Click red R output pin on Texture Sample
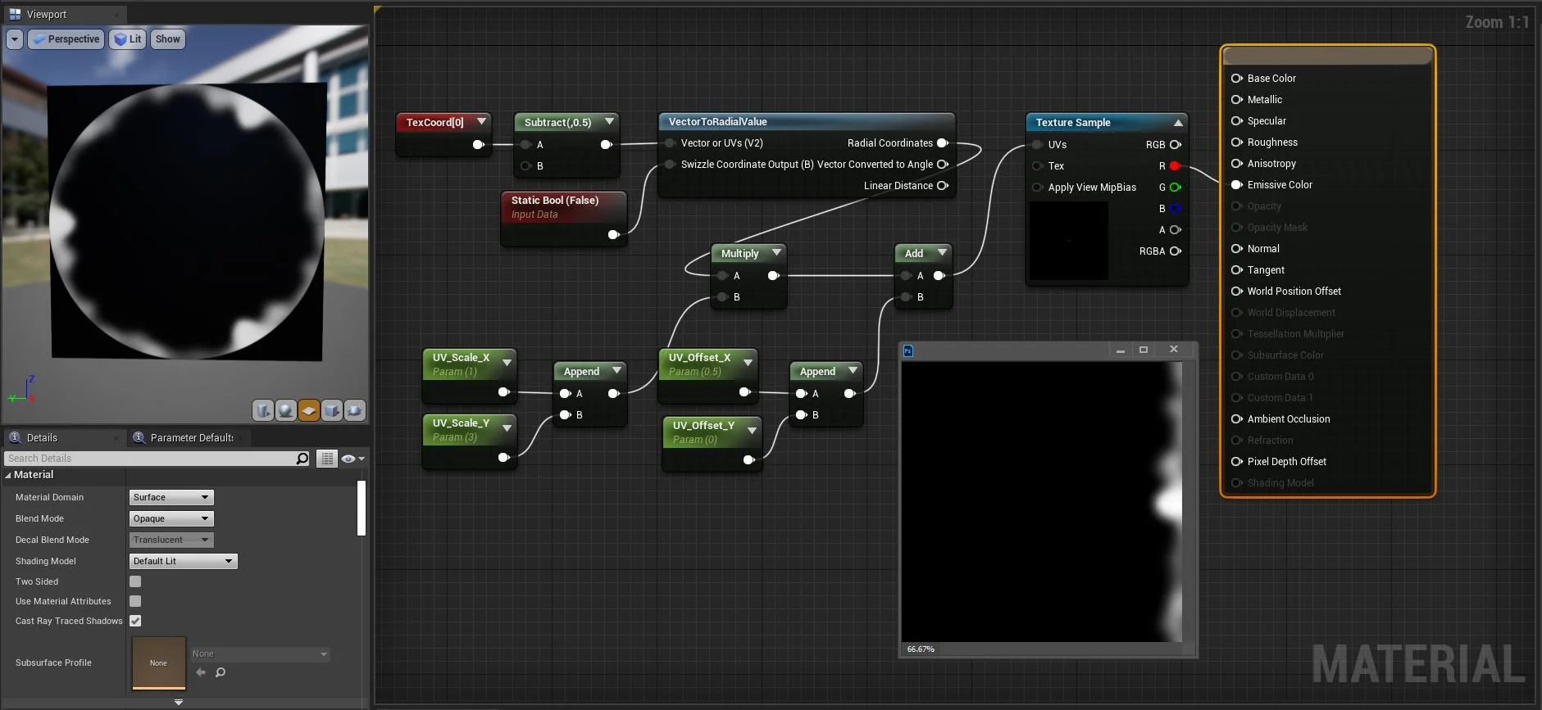Viewport: 1542px width, 710px height. (x=1175, y=166)
